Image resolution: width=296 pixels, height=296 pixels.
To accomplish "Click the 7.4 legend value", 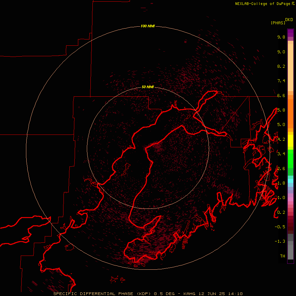I will click(281, 81).
